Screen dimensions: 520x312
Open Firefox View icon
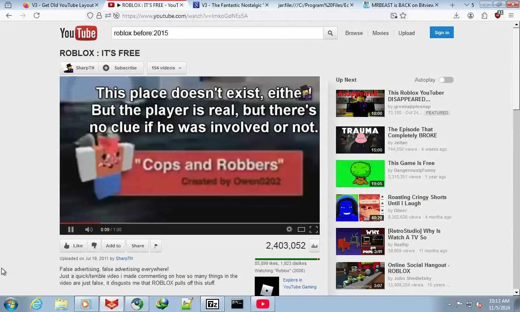8,5
